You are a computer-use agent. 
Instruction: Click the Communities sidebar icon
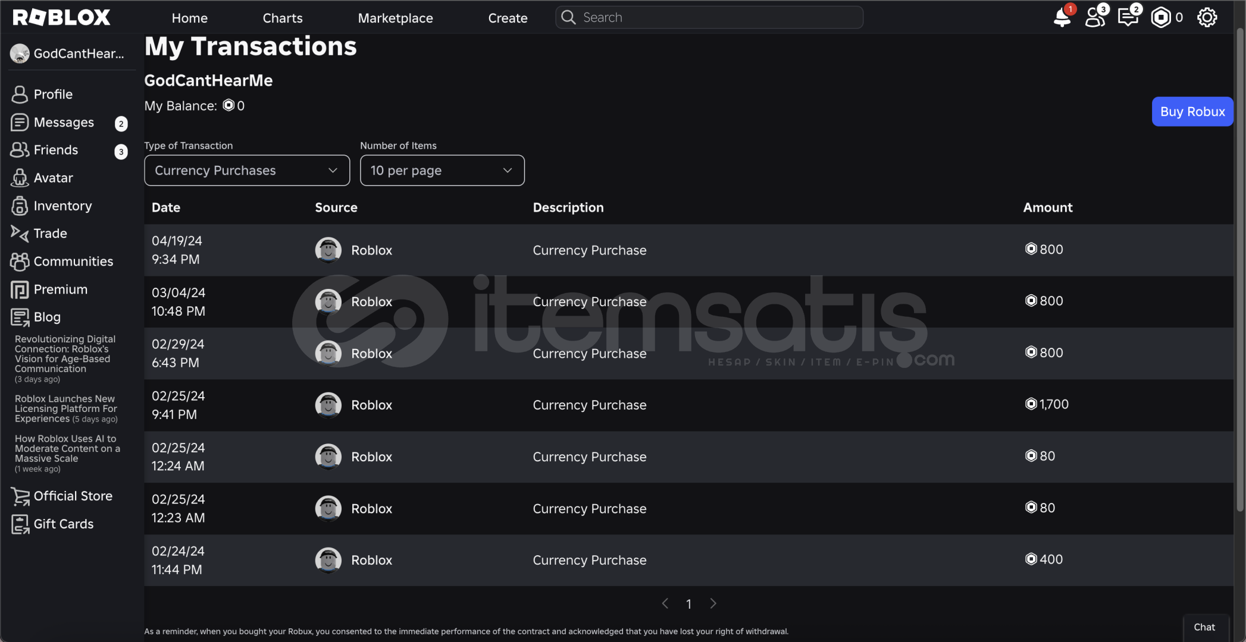(x=20, y=261)
